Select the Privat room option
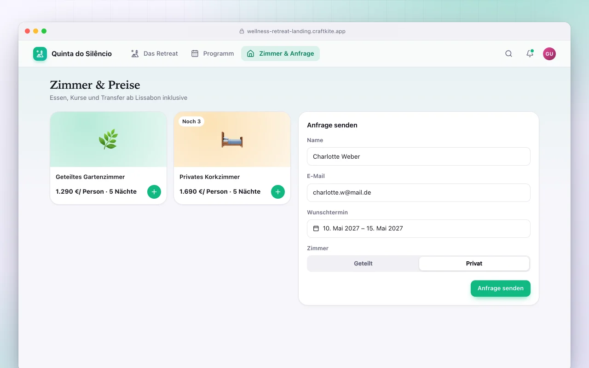Image resolution: width=589 pixels, height=368 pixels. click(474, 264)
